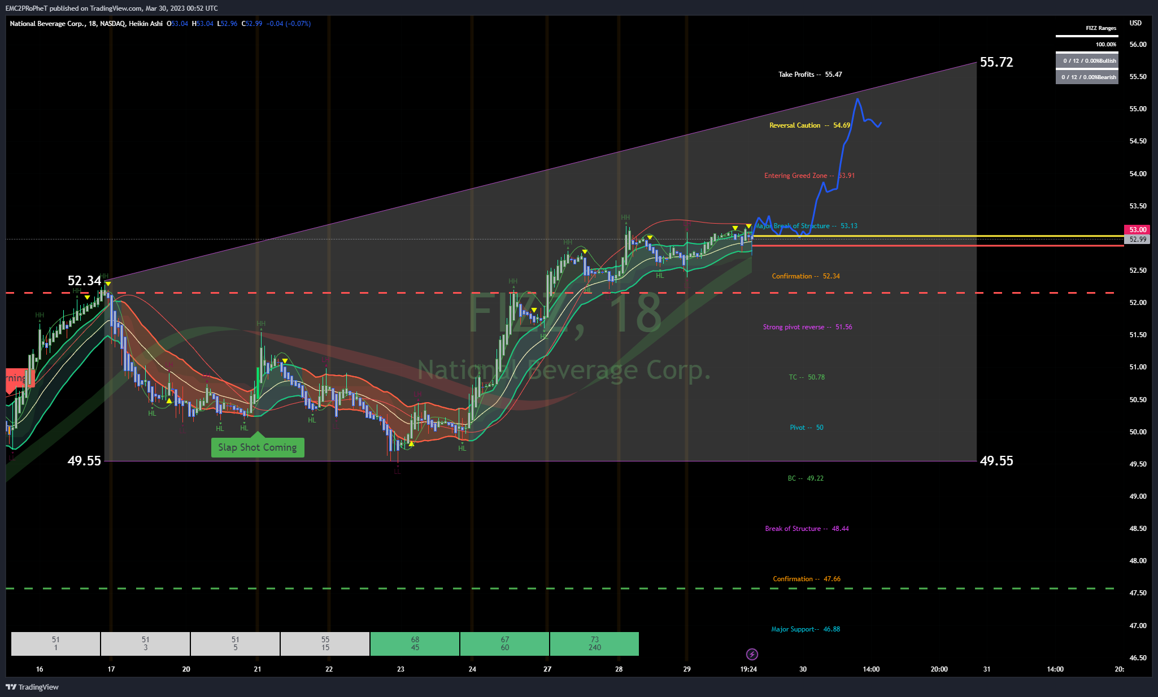The image size is (1158, 697).
Task: Click the '100.00%' value in the FIZZ Ranges table
Action: pos(1106,45)
